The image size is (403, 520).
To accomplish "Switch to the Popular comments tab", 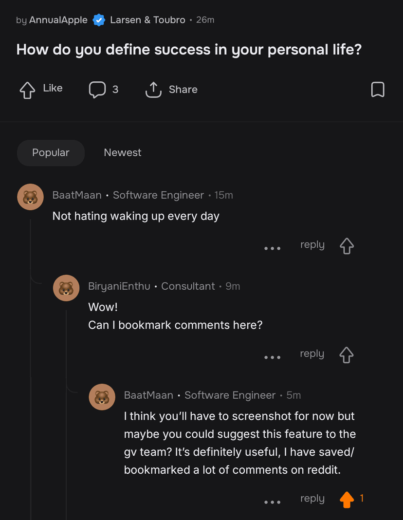I will coord(51,153).
